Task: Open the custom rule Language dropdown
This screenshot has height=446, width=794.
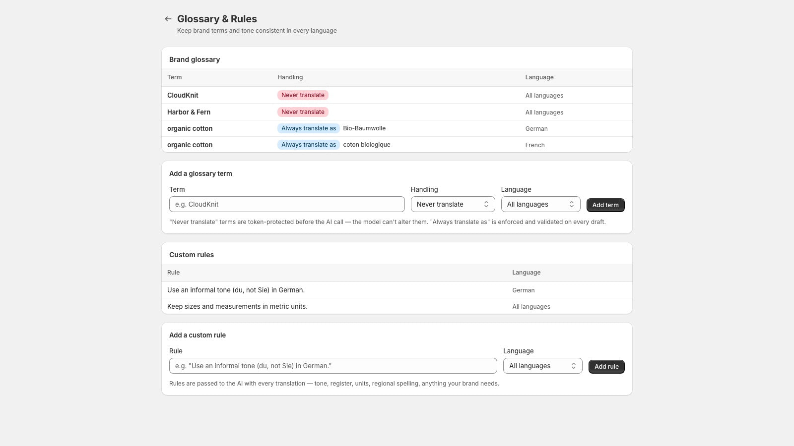Action: coord(542,366)
